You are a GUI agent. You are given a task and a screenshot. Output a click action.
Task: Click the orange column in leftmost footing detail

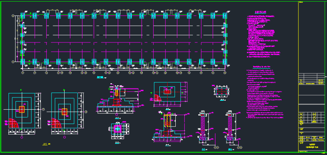click(22, 109)
